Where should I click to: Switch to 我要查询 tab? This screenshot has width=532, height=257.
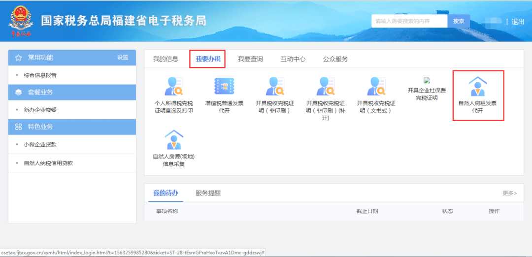point(250,59)
